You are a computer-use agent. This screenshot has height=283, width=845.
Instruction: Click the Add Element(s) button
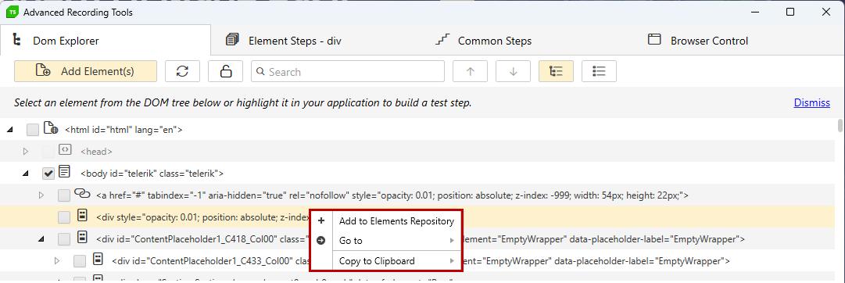pyautogui.click(x=85, y=71)
